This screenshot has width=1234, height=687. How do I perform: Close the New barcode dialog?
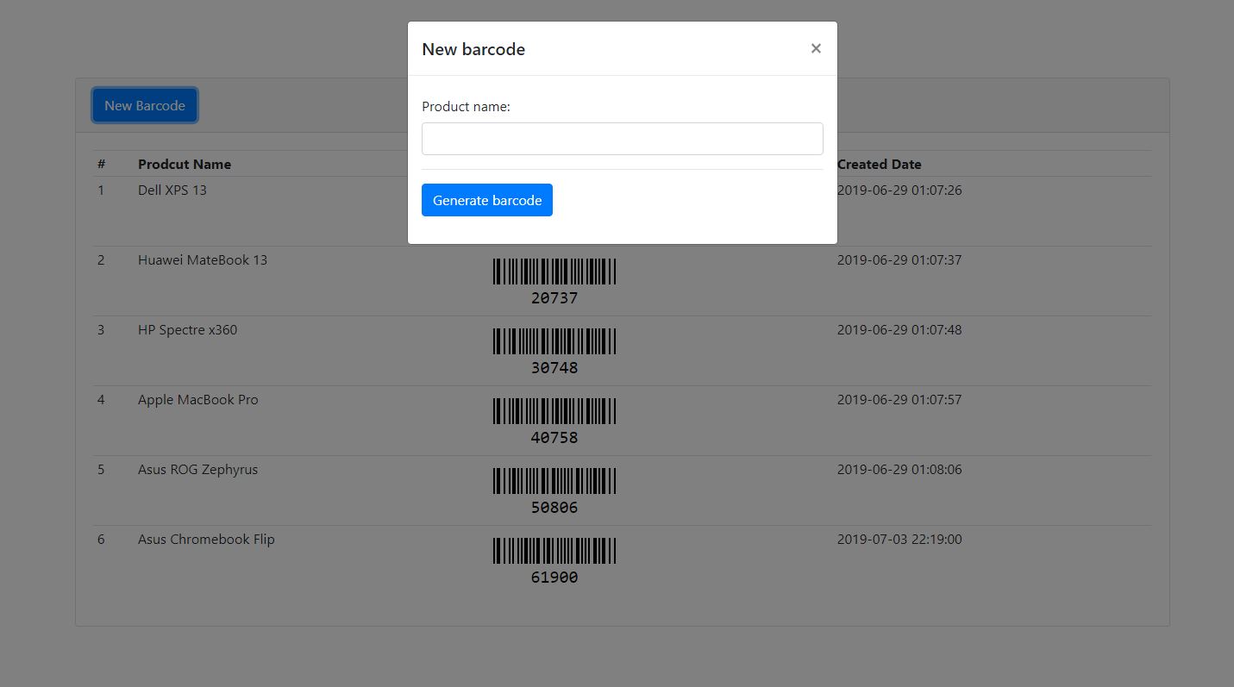click(815, 48)
